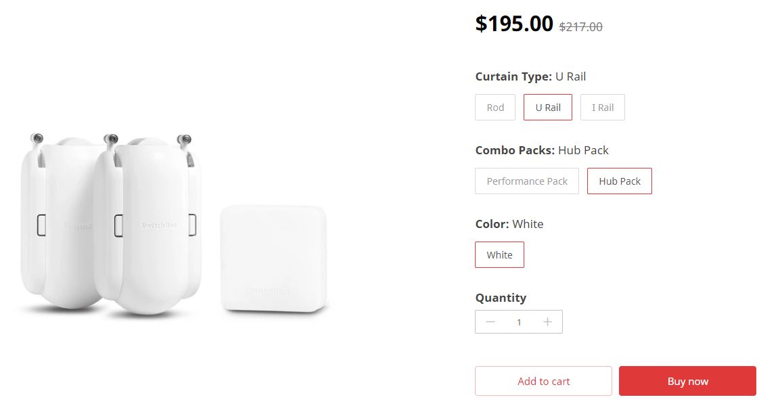Image resolution: width=780 pixels, height=408 pixels.
Task: Decrease quantity with the minus icon
Action: coord(490,322)
